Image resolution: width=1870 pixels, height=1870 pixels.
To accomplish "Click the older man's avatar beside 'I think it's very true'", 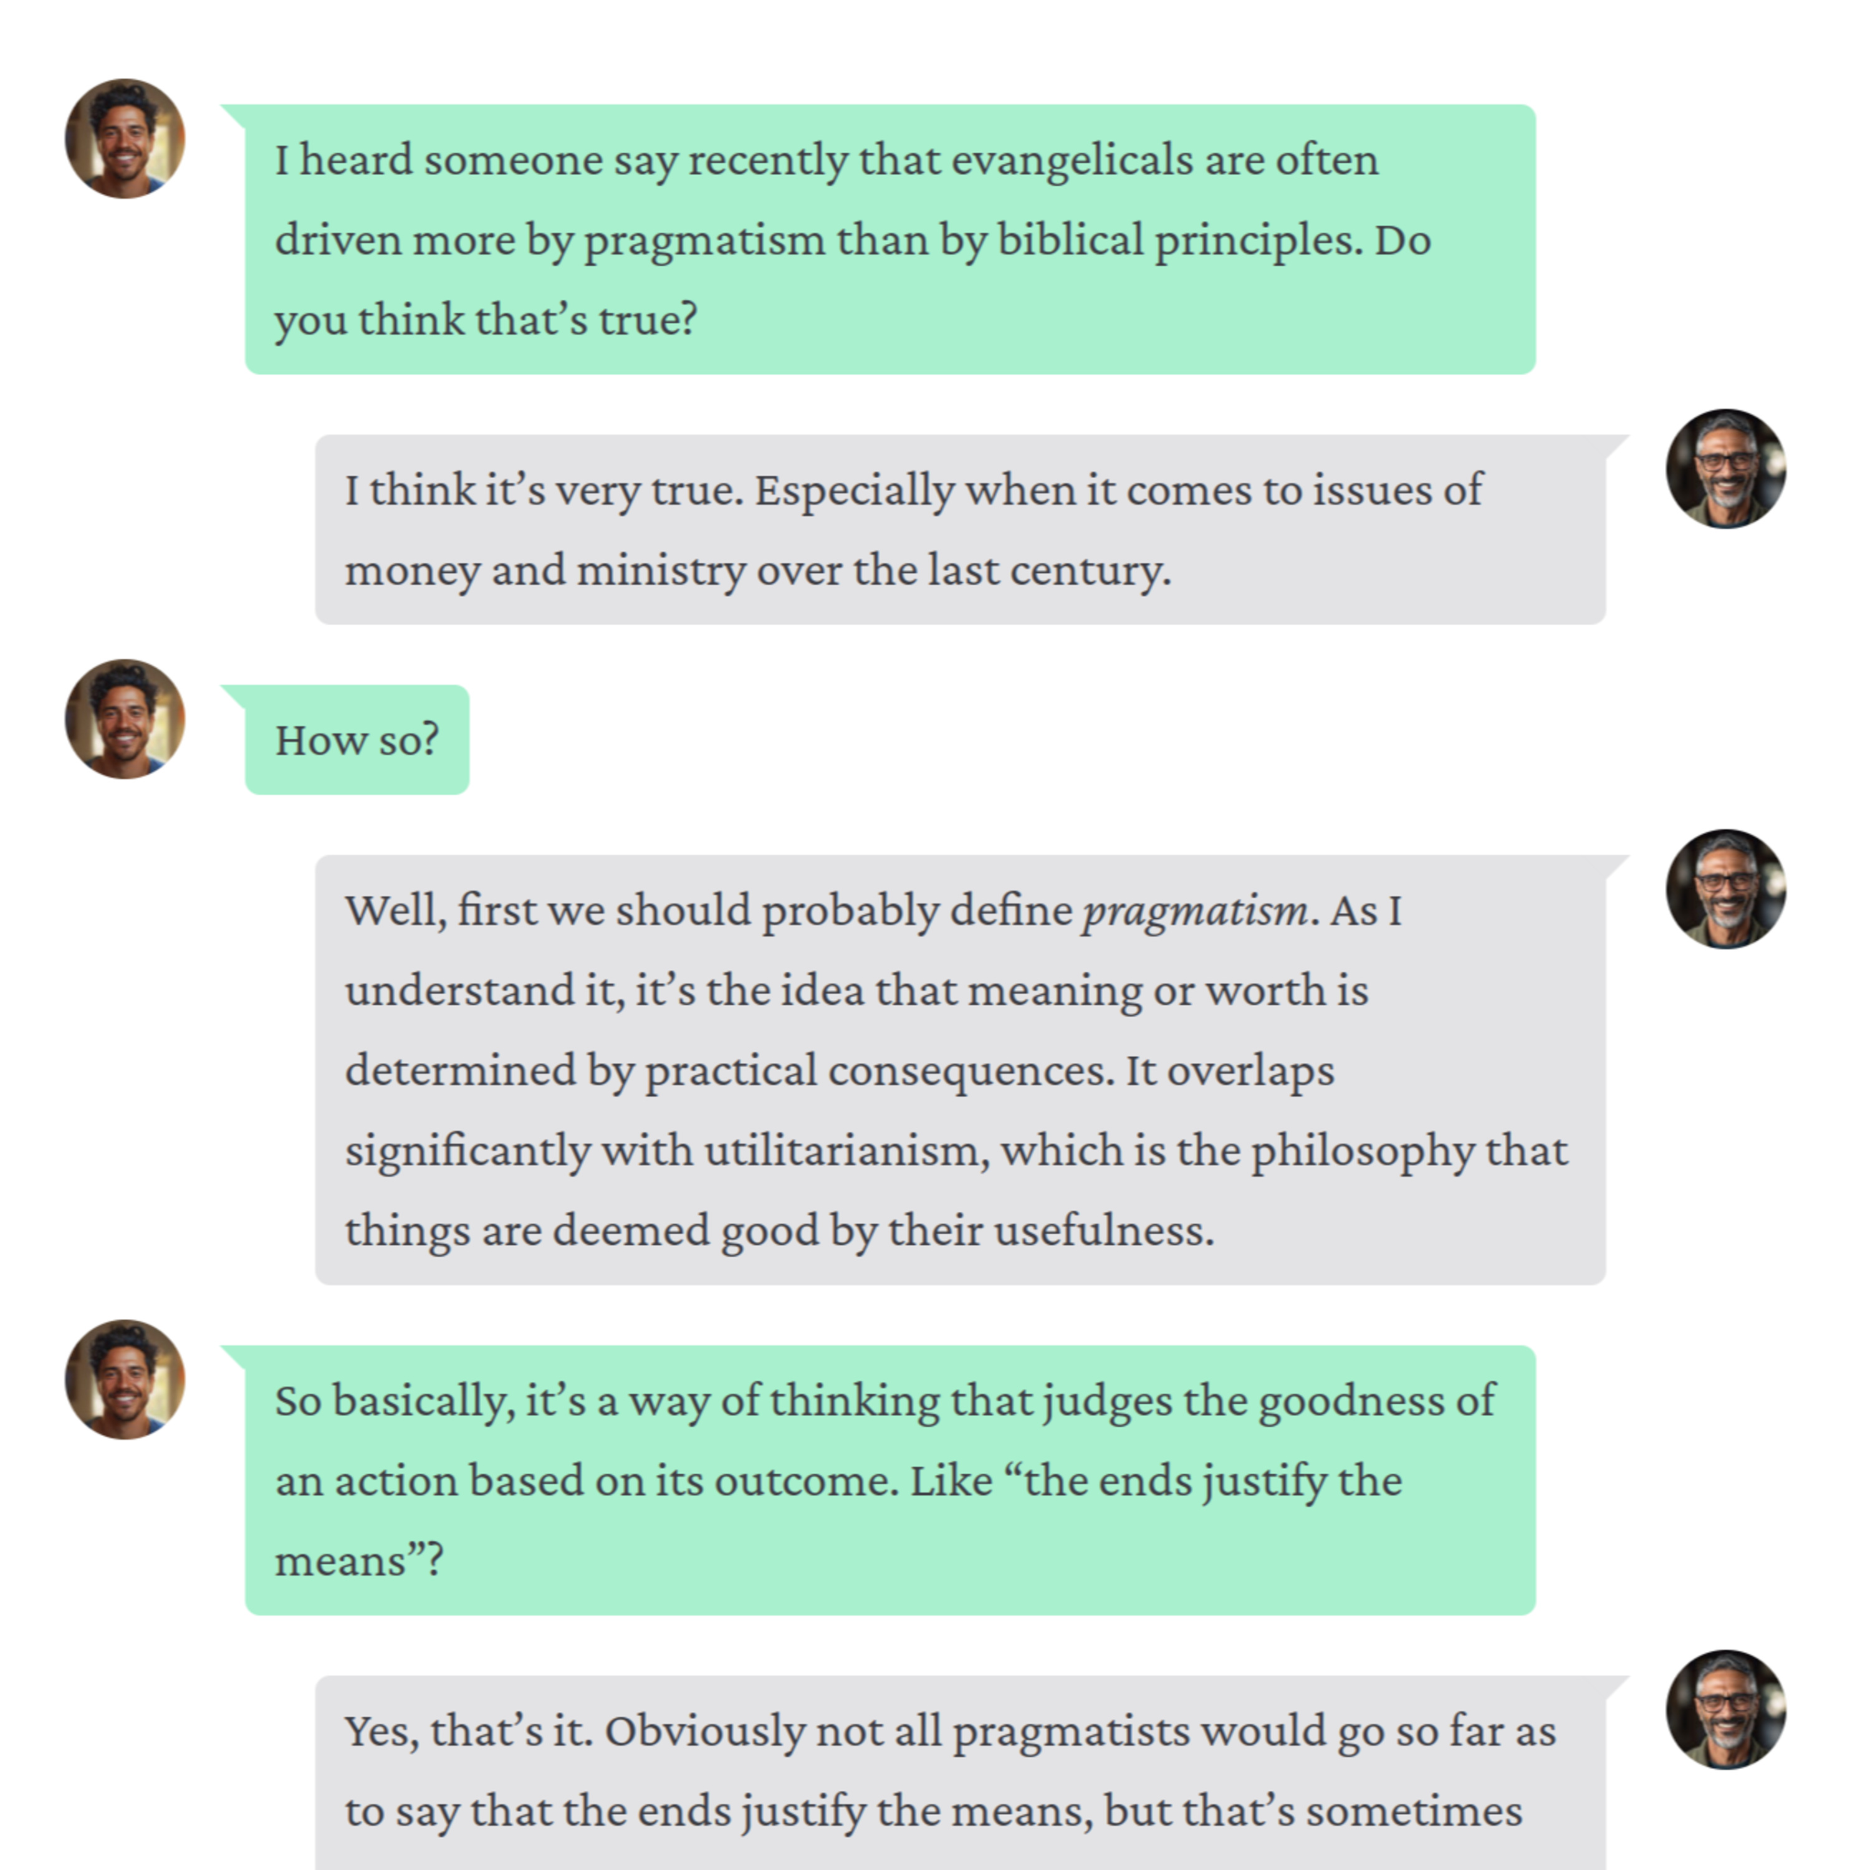I will [1726, 469].
